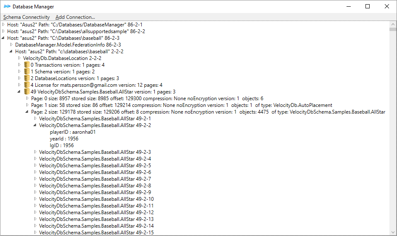
Task: Select 'yearId : 1956' field
Action: coord(64,139)
